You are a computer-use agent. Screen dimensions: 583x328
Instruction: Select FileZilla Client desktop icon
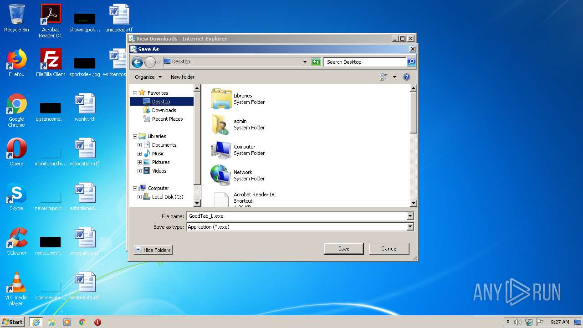click(x=51, y=63)
